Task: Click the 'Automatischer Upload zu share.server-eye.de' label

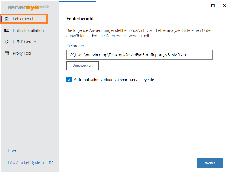Action: 114,80
